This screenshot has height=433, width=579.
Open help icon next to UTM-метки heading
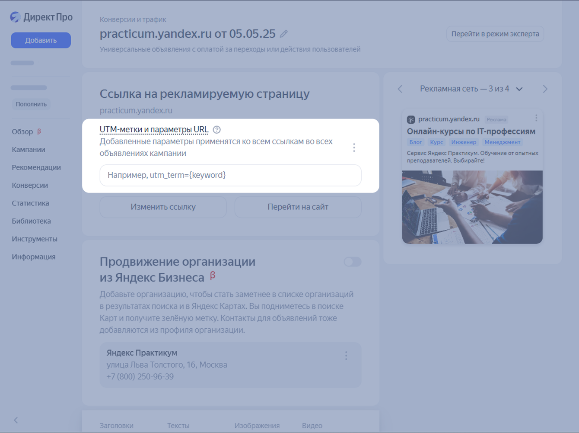pos(217,129)
